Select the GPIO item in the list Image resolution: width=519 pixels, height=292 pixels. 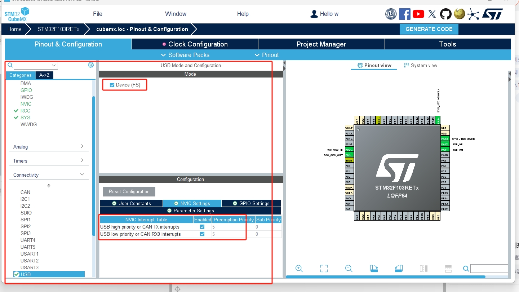[x=26, y=90]
